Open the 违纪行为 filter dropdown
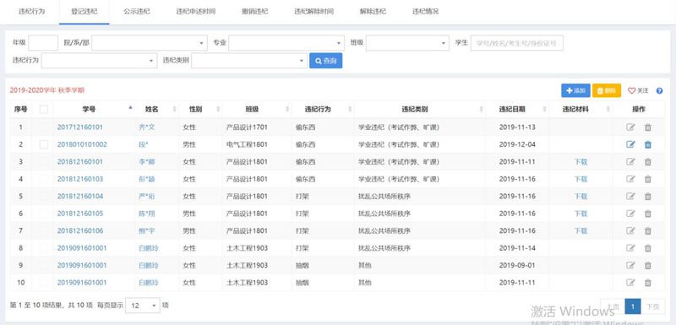Viewport: 676px width, 325px height. coord(99,61)
